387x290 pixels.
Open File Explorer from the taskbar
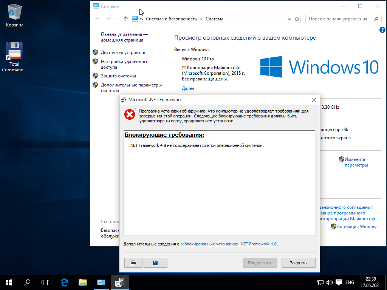pos(83,282)
